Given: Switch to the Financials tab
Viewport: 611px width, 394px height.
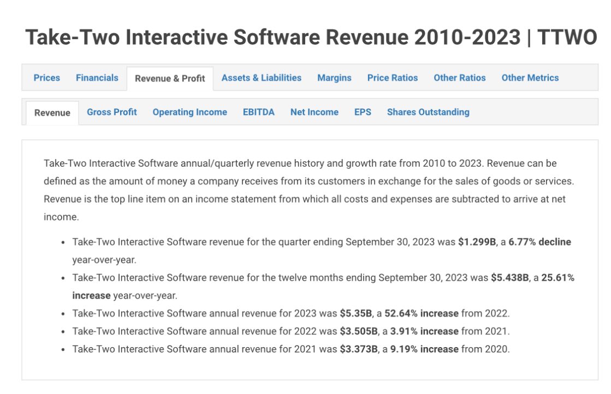Looking at the screenshot, I should click(97, 78).
